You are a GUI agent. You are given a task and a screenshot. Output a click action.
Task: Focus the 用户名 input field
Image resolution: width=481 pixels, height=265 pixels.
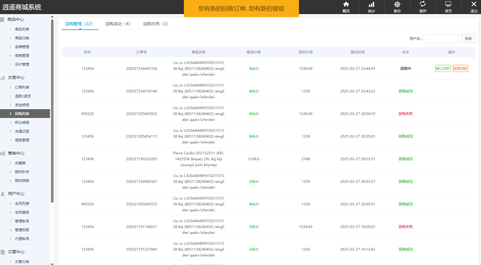pyautogui.click(x=441, y=39)
